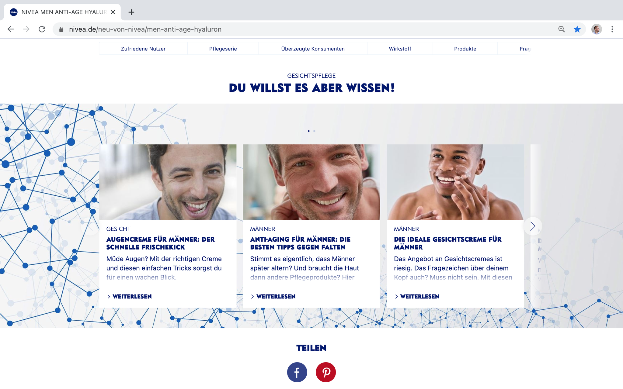Open Überzeugte Konsumenten section
This screenshot has width=623, height=389.
tap(313, 49)
